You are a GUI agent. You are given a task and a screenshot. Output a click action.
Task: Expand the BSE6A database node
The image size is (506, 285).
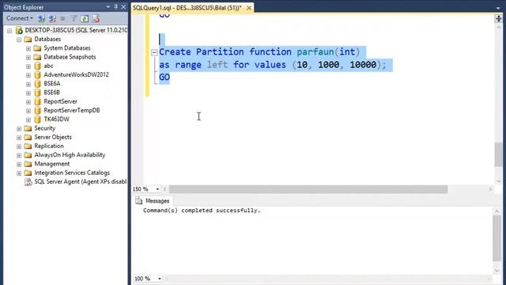pos(28,84)
